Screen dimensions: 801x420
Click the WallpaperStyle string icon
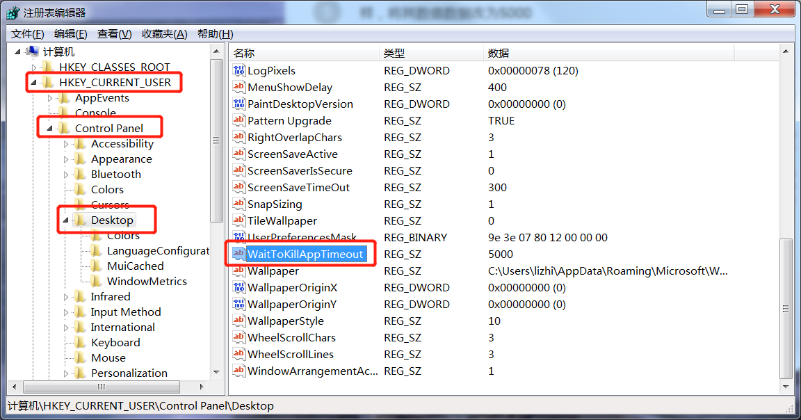point(238,321)
